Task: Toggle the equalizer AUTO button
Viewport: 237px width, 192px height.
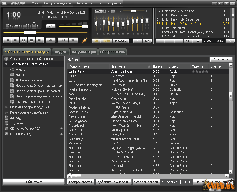Action: (x=106, y=41)
